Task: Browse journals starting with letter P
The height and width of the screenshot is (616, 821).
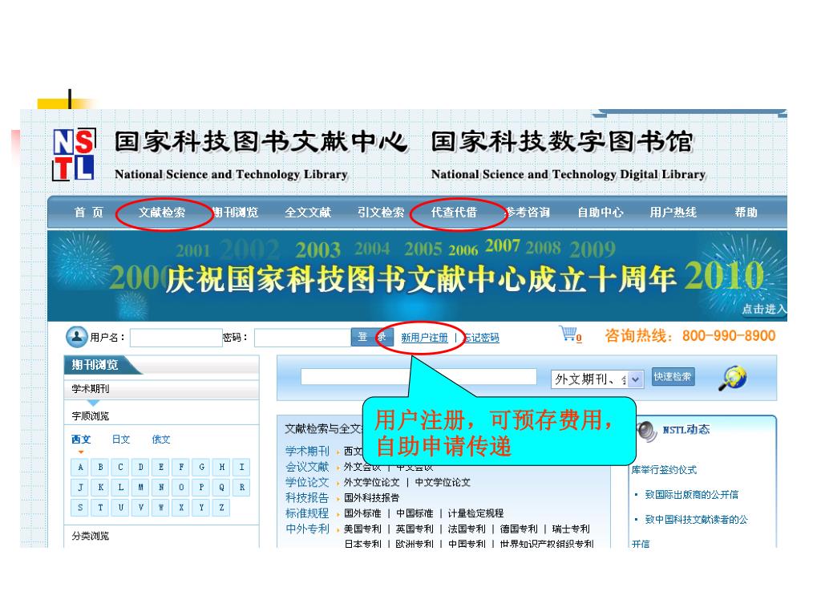Action: 201,487
